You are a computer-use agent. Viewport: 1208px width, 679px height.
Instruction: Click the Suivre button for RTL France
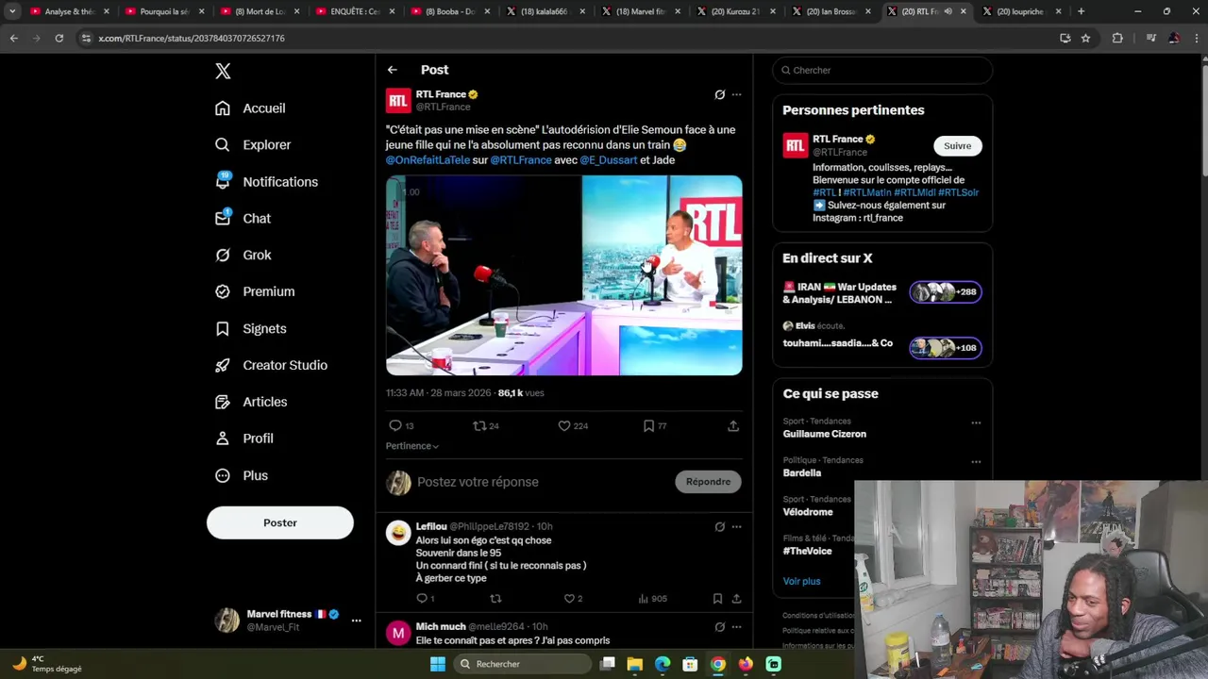click(958, 146)
